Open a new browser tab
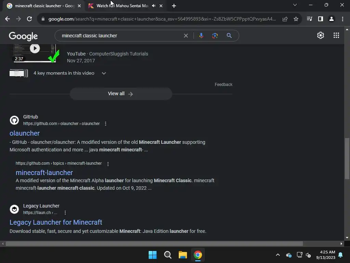350x263 pixels. click(x=174, y=6)
